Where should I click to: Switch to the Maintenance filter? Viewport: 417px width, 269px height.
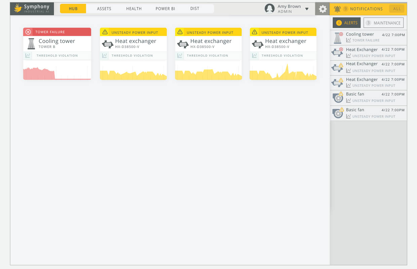(383, 23)
